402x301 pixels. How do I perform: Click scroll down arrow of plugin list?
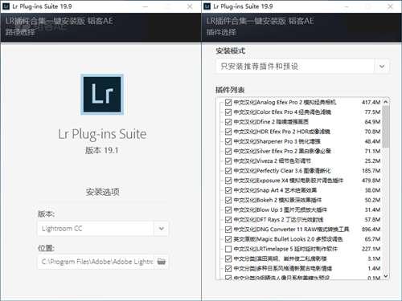[386, 276]
